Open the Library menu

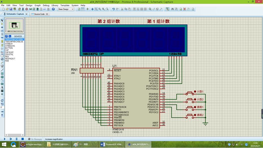(55, 5)
